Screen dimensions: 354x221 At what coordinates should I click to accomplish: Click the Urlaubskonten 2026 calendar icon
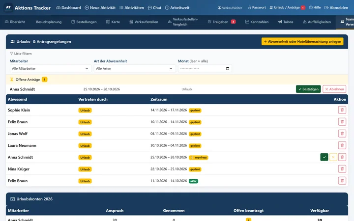(13, 199)
